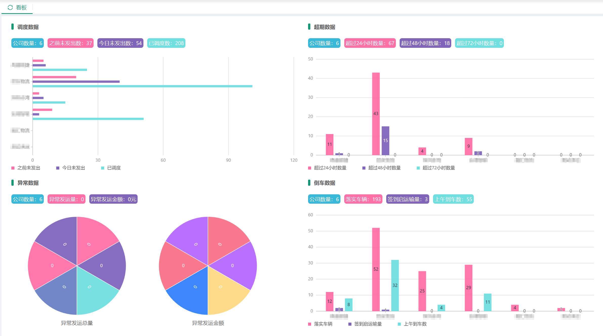Hide the 超过48小时数量 legend series
This screenshot has width=603, height=336.
click(x=384, y=168)
